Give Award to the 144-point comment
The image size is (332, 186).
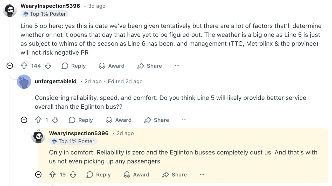[x=112, y=66]
